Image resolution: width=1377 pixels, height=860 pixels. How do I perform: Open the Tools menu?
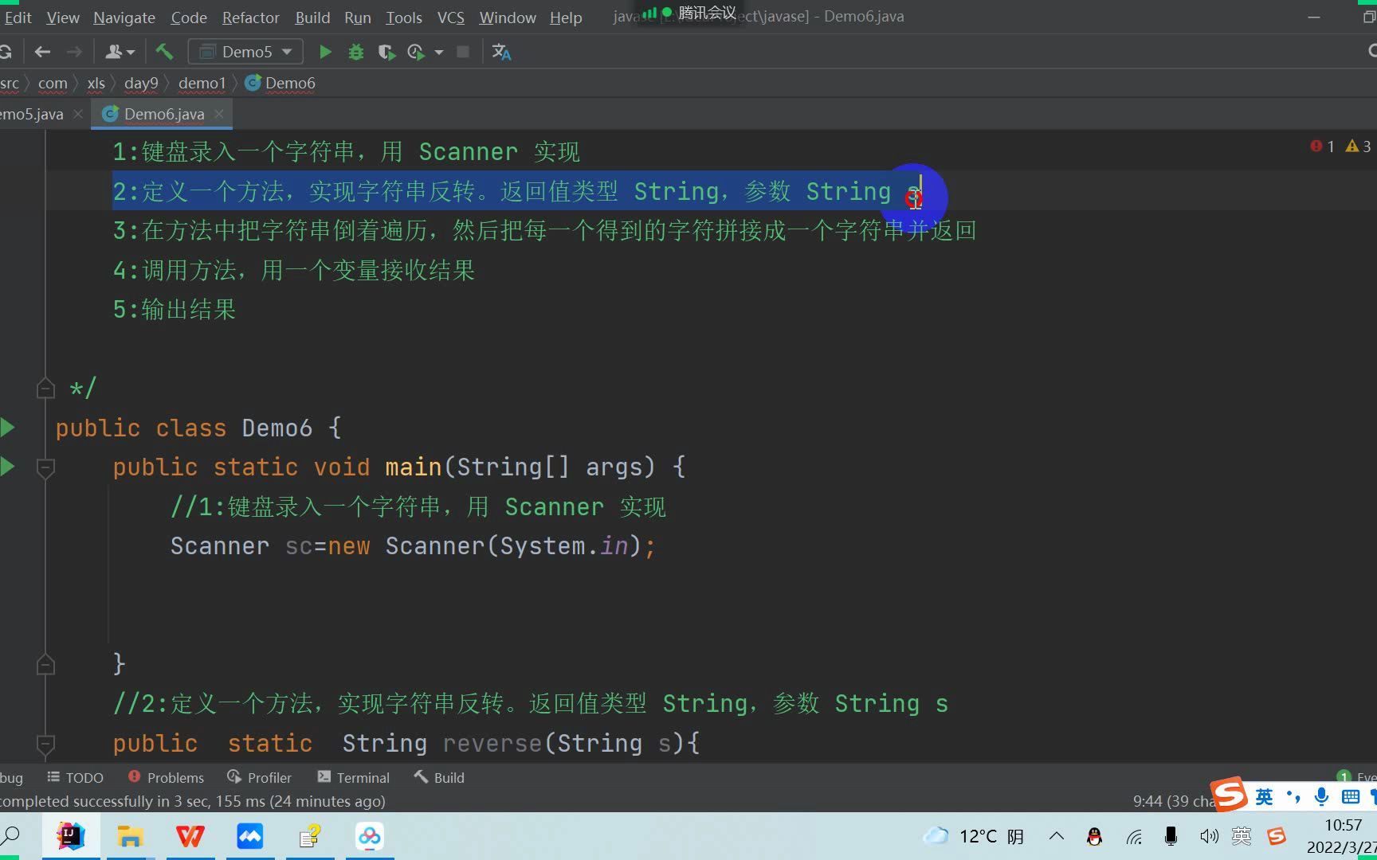coord(404,18)
